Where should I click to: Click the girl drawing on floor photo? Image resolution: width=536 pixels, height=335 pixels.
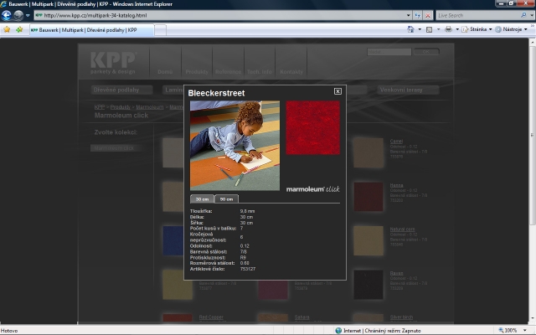point(234,145)
